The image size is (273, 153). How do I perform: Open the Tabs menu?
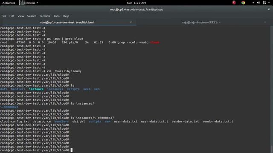[56, 16]
